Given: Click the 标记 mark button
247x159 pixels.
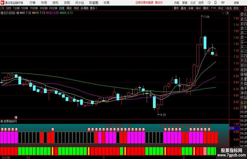Looking at the screenshot, I should click(221, 8).
